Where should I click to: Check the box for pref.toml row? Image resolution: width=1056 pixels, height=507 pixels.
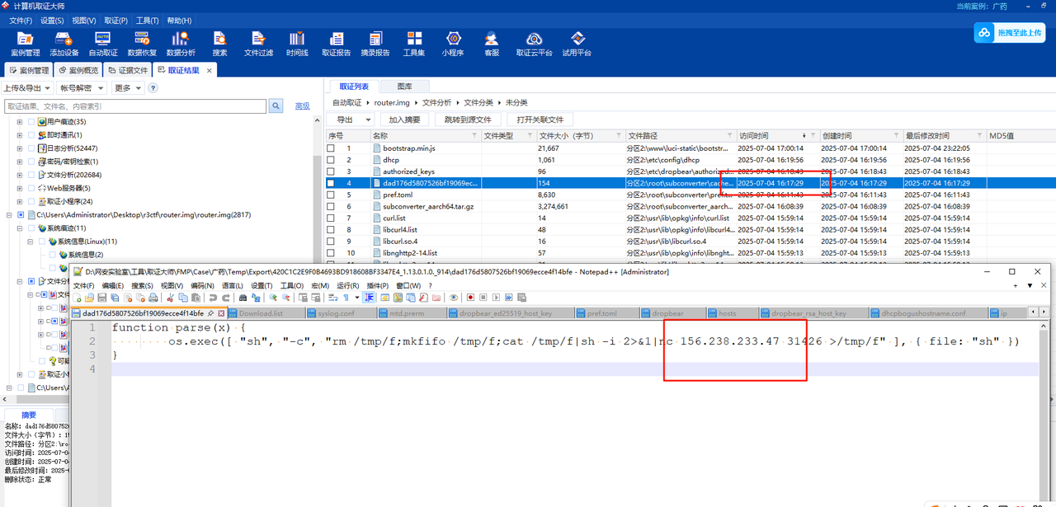331,195
